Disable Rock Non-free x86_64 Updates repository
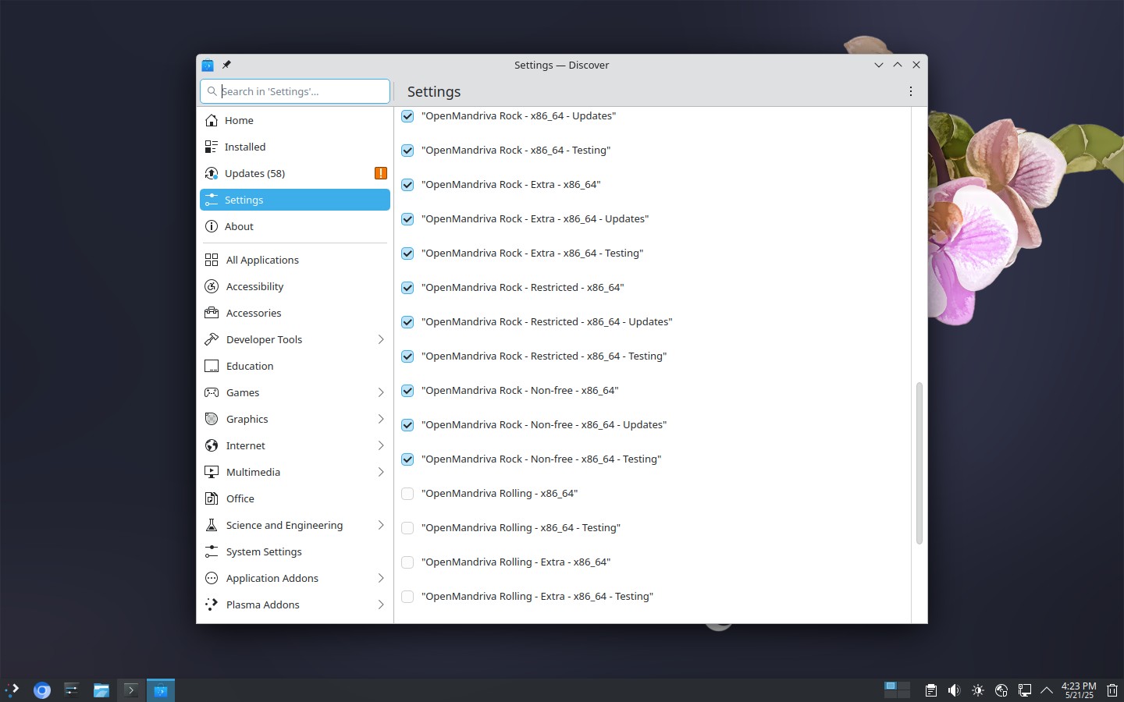The height and width of the screenshot is (702, 1124). point(407,425)
